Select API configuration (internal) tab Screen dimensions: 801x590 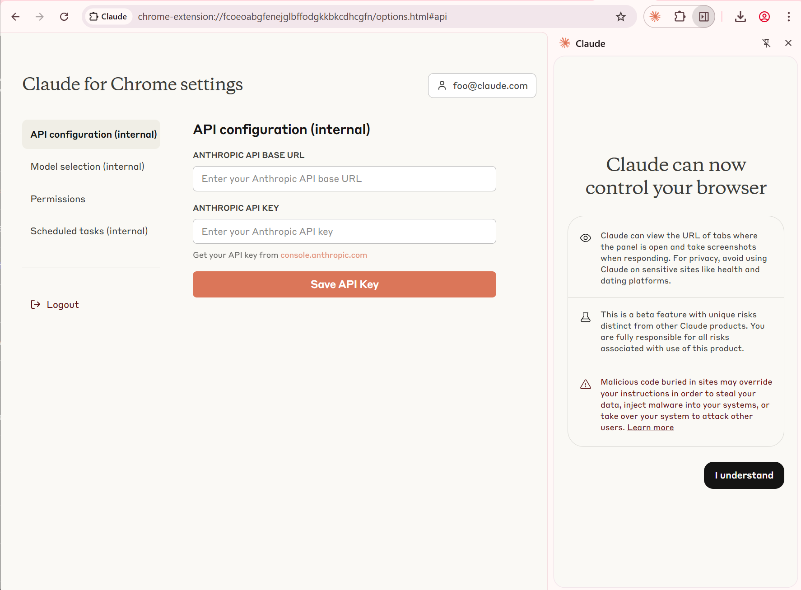tap(91, 135)
